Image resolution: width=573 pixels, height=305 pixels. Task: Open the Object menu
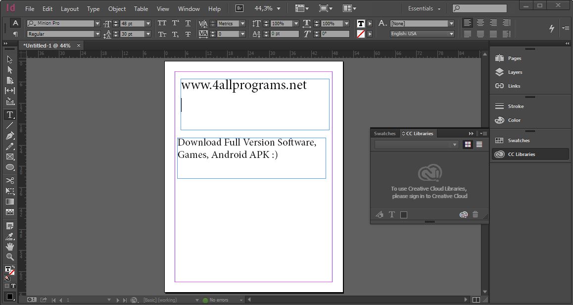[x=117, y=9]
